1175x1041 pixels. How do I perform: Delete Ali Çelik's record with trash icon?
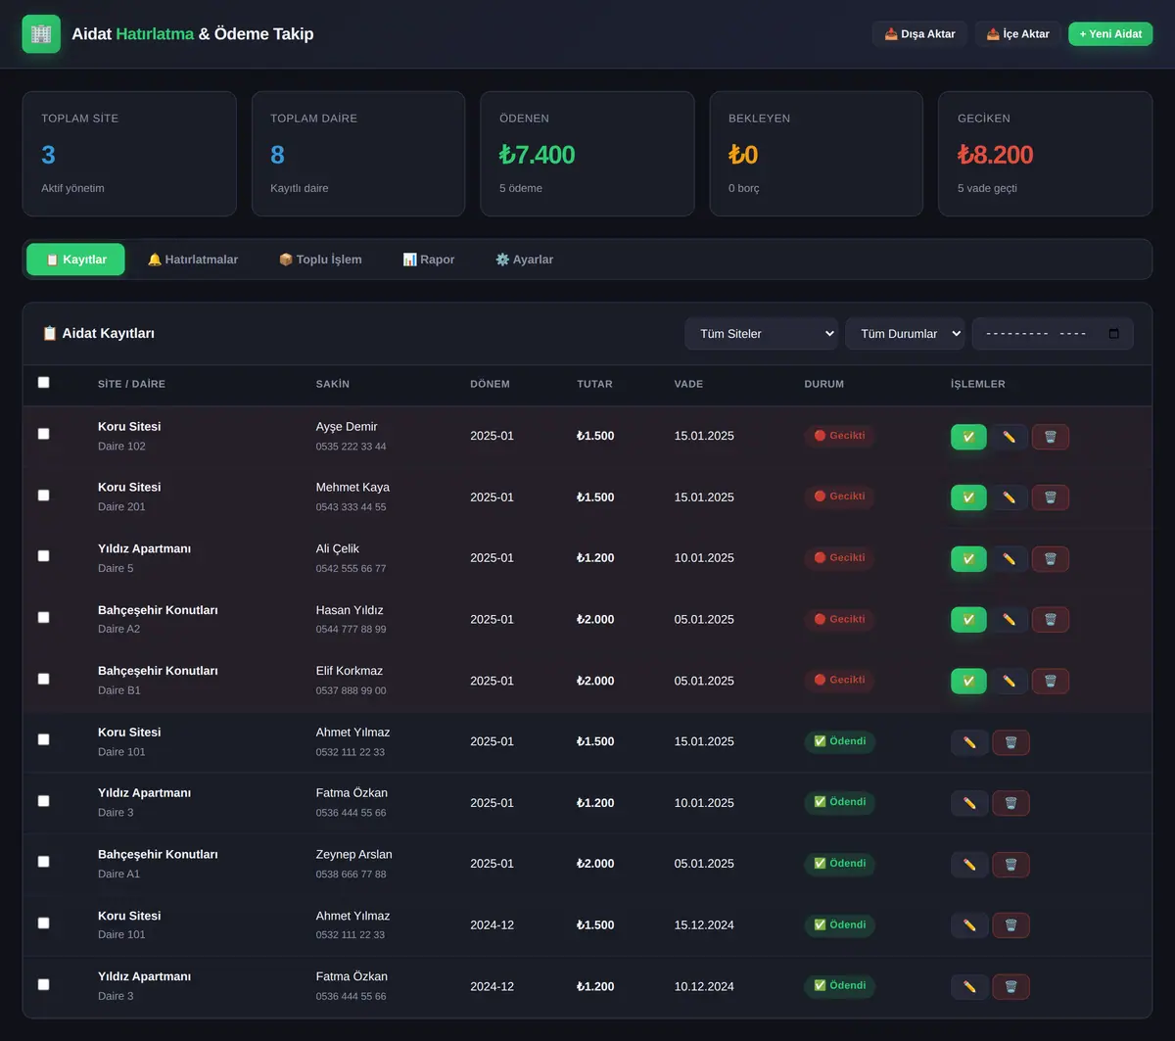pyautogui.click(x=1050, y=559)
